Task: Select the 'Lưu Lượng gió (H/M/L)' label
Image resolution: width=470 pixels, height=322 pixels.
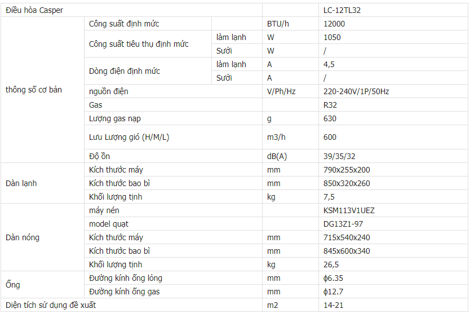Action: pyautogui.click(x=129, y=137)
